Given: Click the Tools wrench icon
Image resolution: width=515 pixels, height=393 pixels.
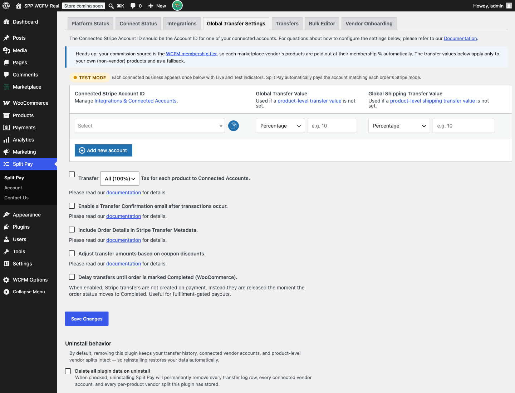Looking at the screenshot, I should pos(6,252).
